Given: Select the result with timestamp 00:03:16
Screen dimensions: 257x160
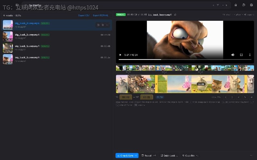Looking at the screenshot, I should (57, 59).
